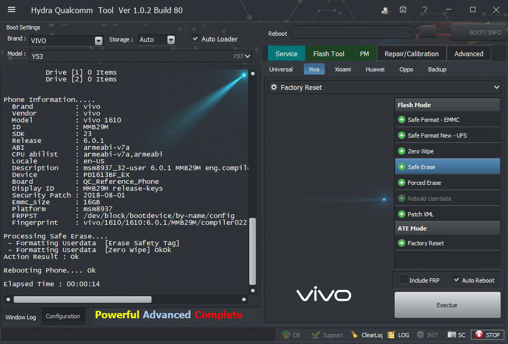Open the Storage dropdown set to Auto
The height and width of the screenshot is (344, 508).
click(171, 40)
